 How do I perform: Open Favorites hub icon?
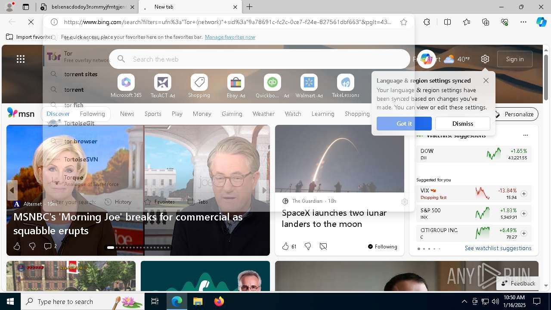pyautogui.click(x=467, y=22)
